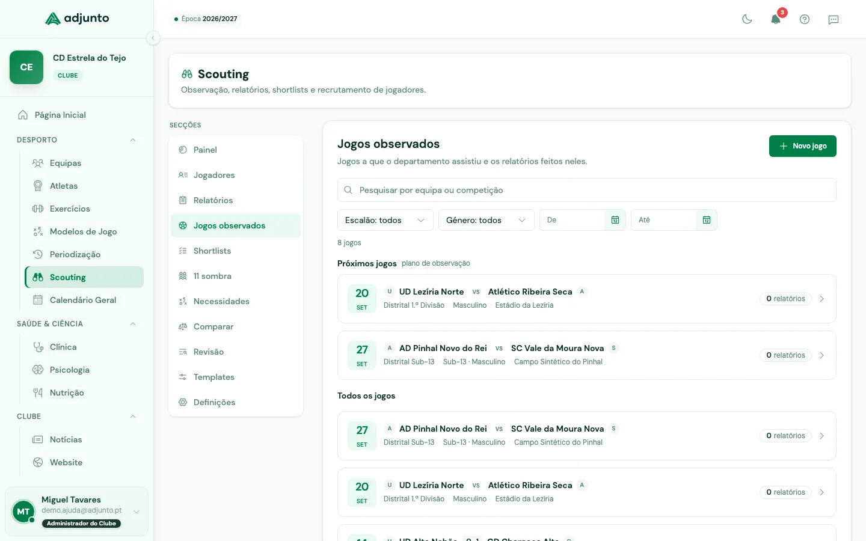Image resolution: width=866 pixels, height=541 pixels.
Task: Open calendar picker for De date
Action: 615,220
